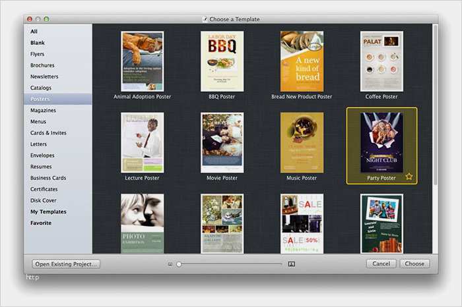Click the Choose button
Image resolution: width=462 pixels, height=307 pixels.
(x=414, y=264)
